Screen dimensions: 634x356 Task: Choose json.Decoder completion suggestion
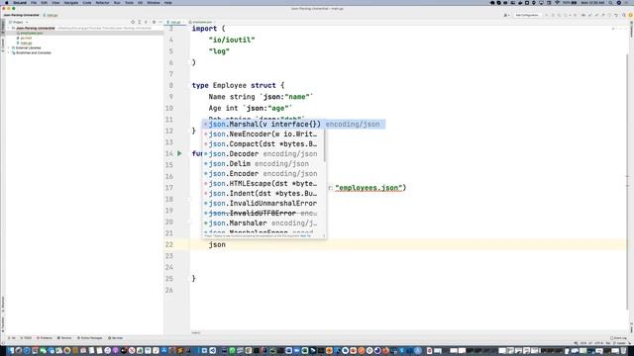(264, 154)
